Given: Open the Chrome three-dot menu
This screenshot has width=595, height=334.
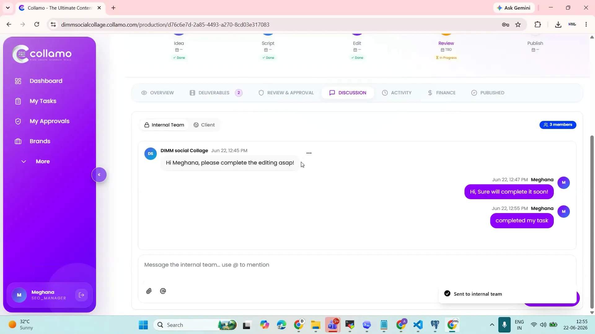Looking at the screenshot, I should point(586,24).
